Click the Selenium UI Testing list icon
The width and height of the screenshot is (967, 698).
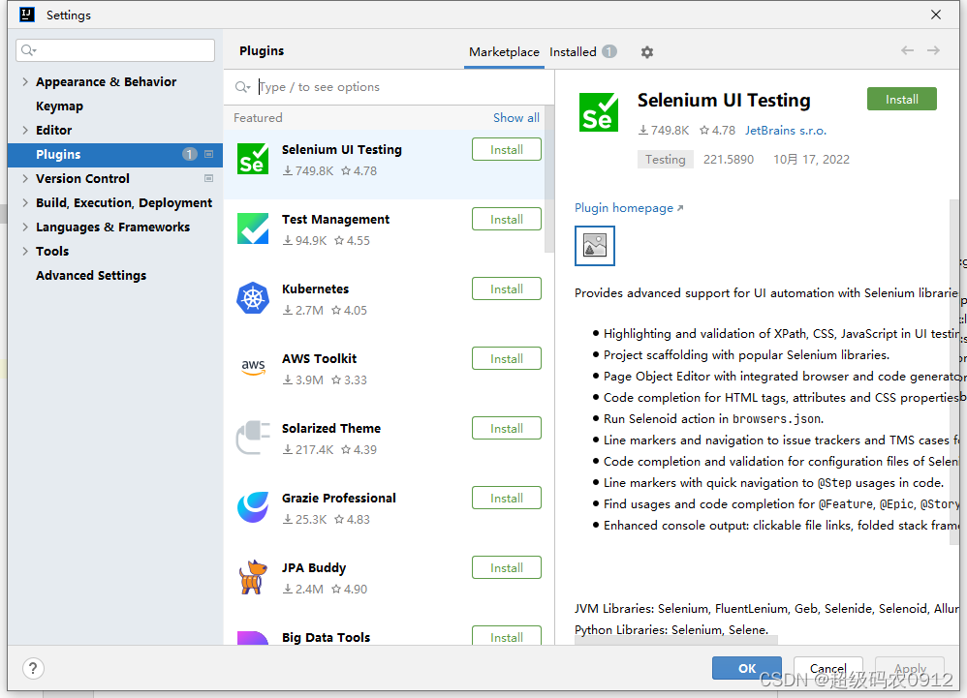coord(253,159)
